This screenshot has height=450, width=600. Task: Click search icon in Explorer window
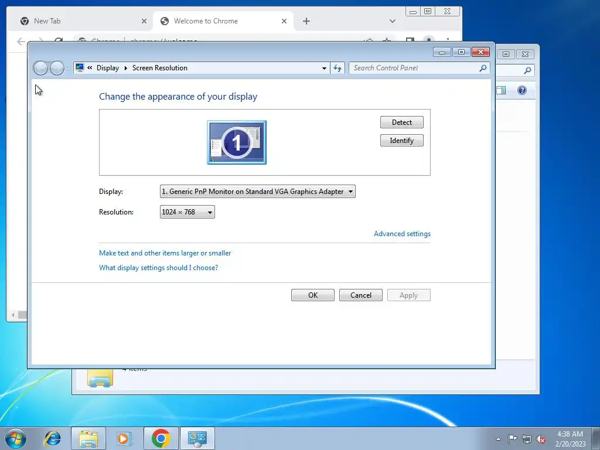point(527,70)
